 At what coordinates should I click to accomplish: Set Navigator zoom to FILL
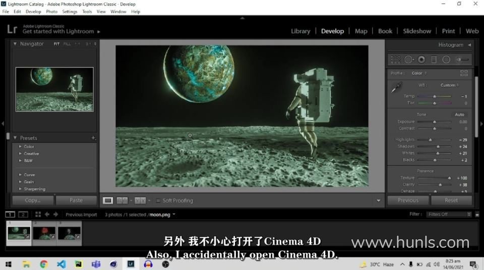[x=67, y=44]
